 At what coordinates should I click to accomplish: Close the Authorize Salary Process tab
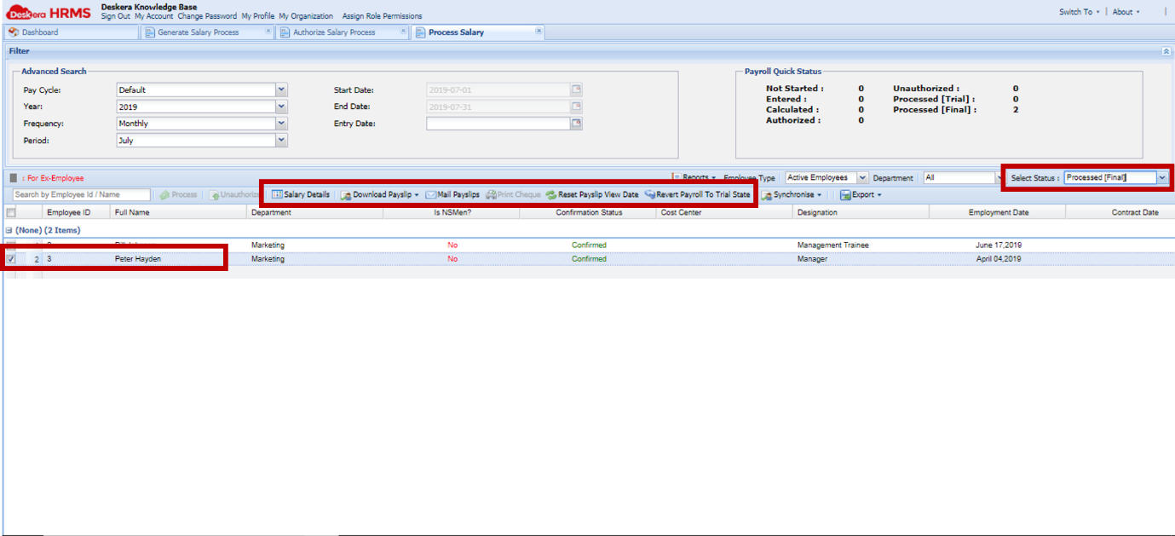403,32
